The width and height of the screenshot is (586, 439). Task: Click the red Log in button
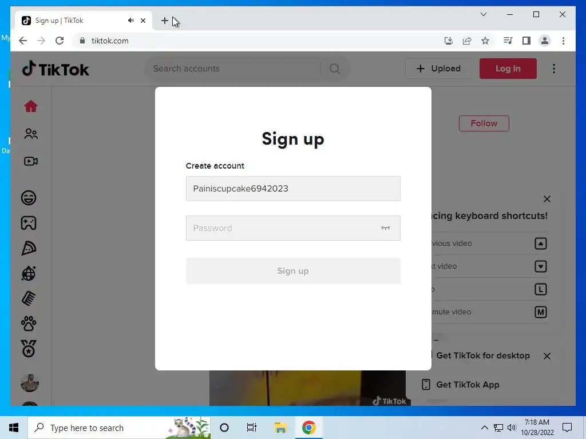508,69
